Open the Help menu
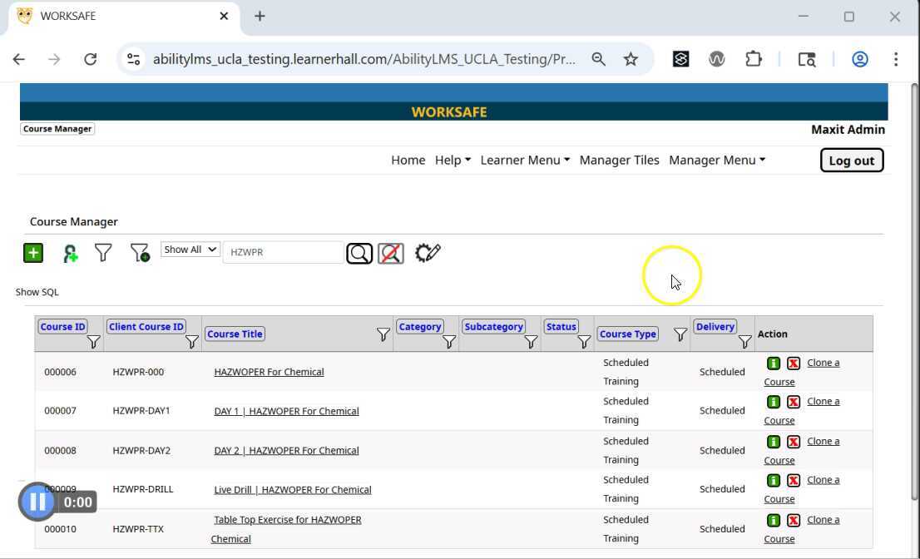The image size is (920, 559). [x=453, y=160]
